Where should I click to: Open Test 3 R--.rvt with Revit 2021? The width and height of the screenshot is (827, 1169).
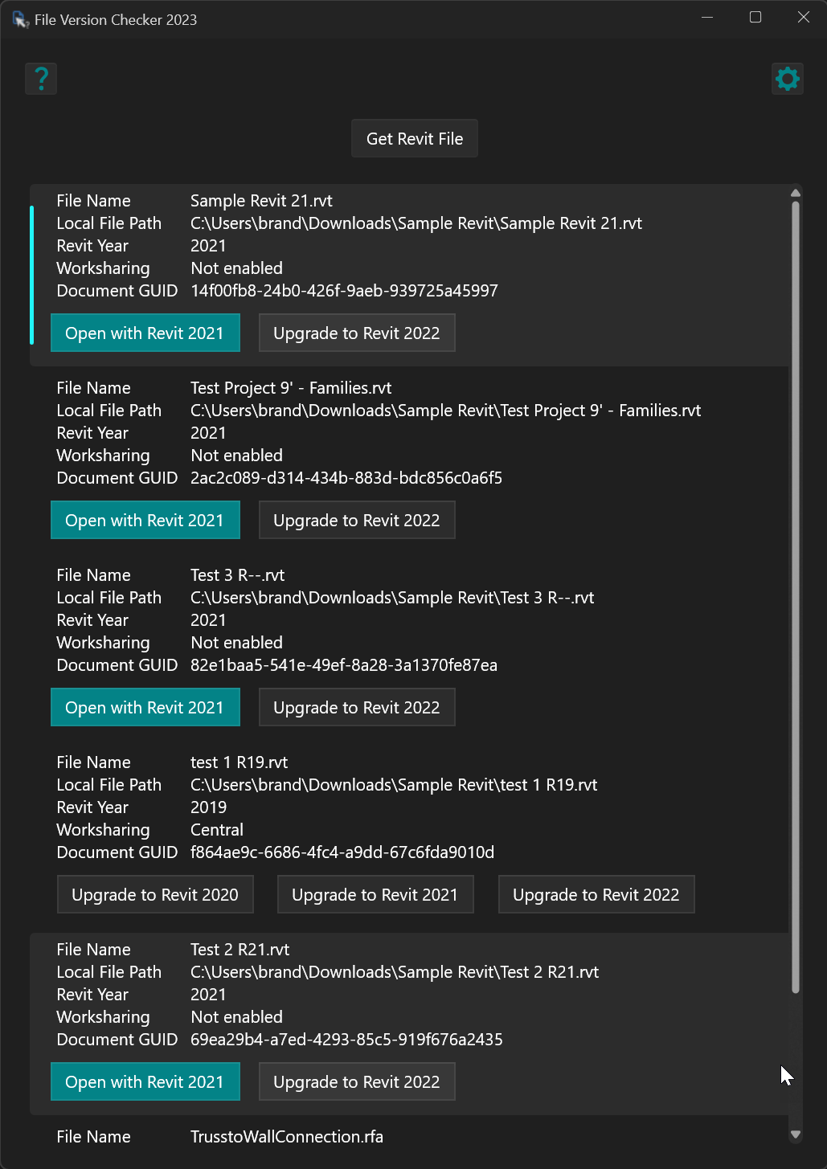(145, 708)
